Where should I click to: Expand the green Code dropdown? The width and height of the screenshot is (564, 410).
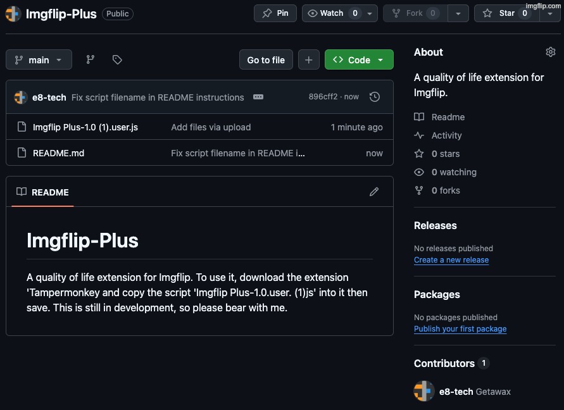tap(359, 60)
